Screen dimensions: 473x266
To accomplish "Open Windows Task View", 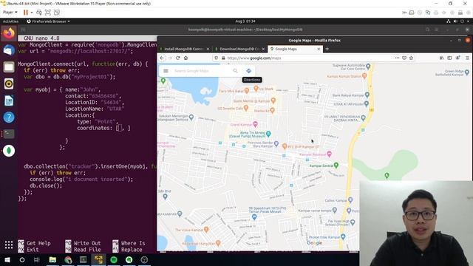I will point(37,260).
